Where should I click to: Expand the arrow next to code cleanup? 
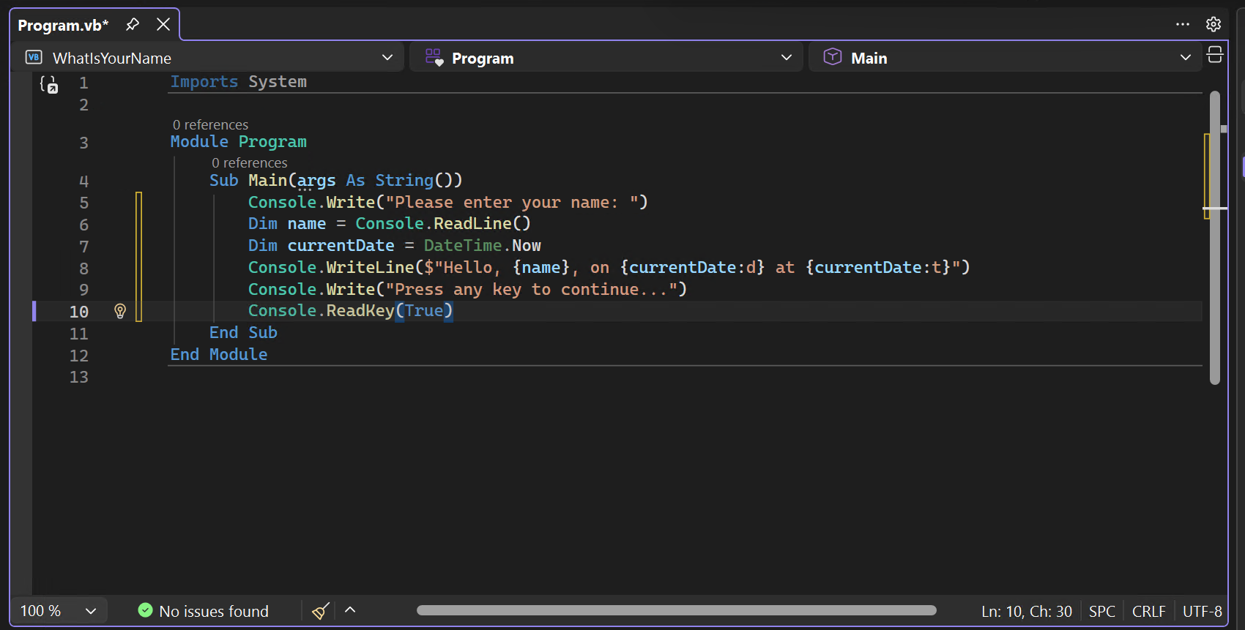[350, 610]
